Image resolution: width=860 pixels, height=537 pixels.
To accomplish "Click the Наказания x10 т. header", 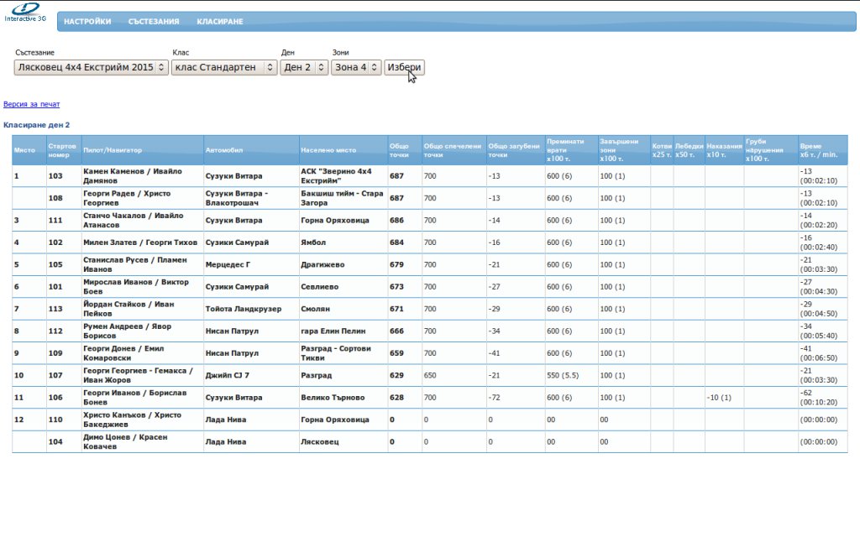I will pos(724,151).
